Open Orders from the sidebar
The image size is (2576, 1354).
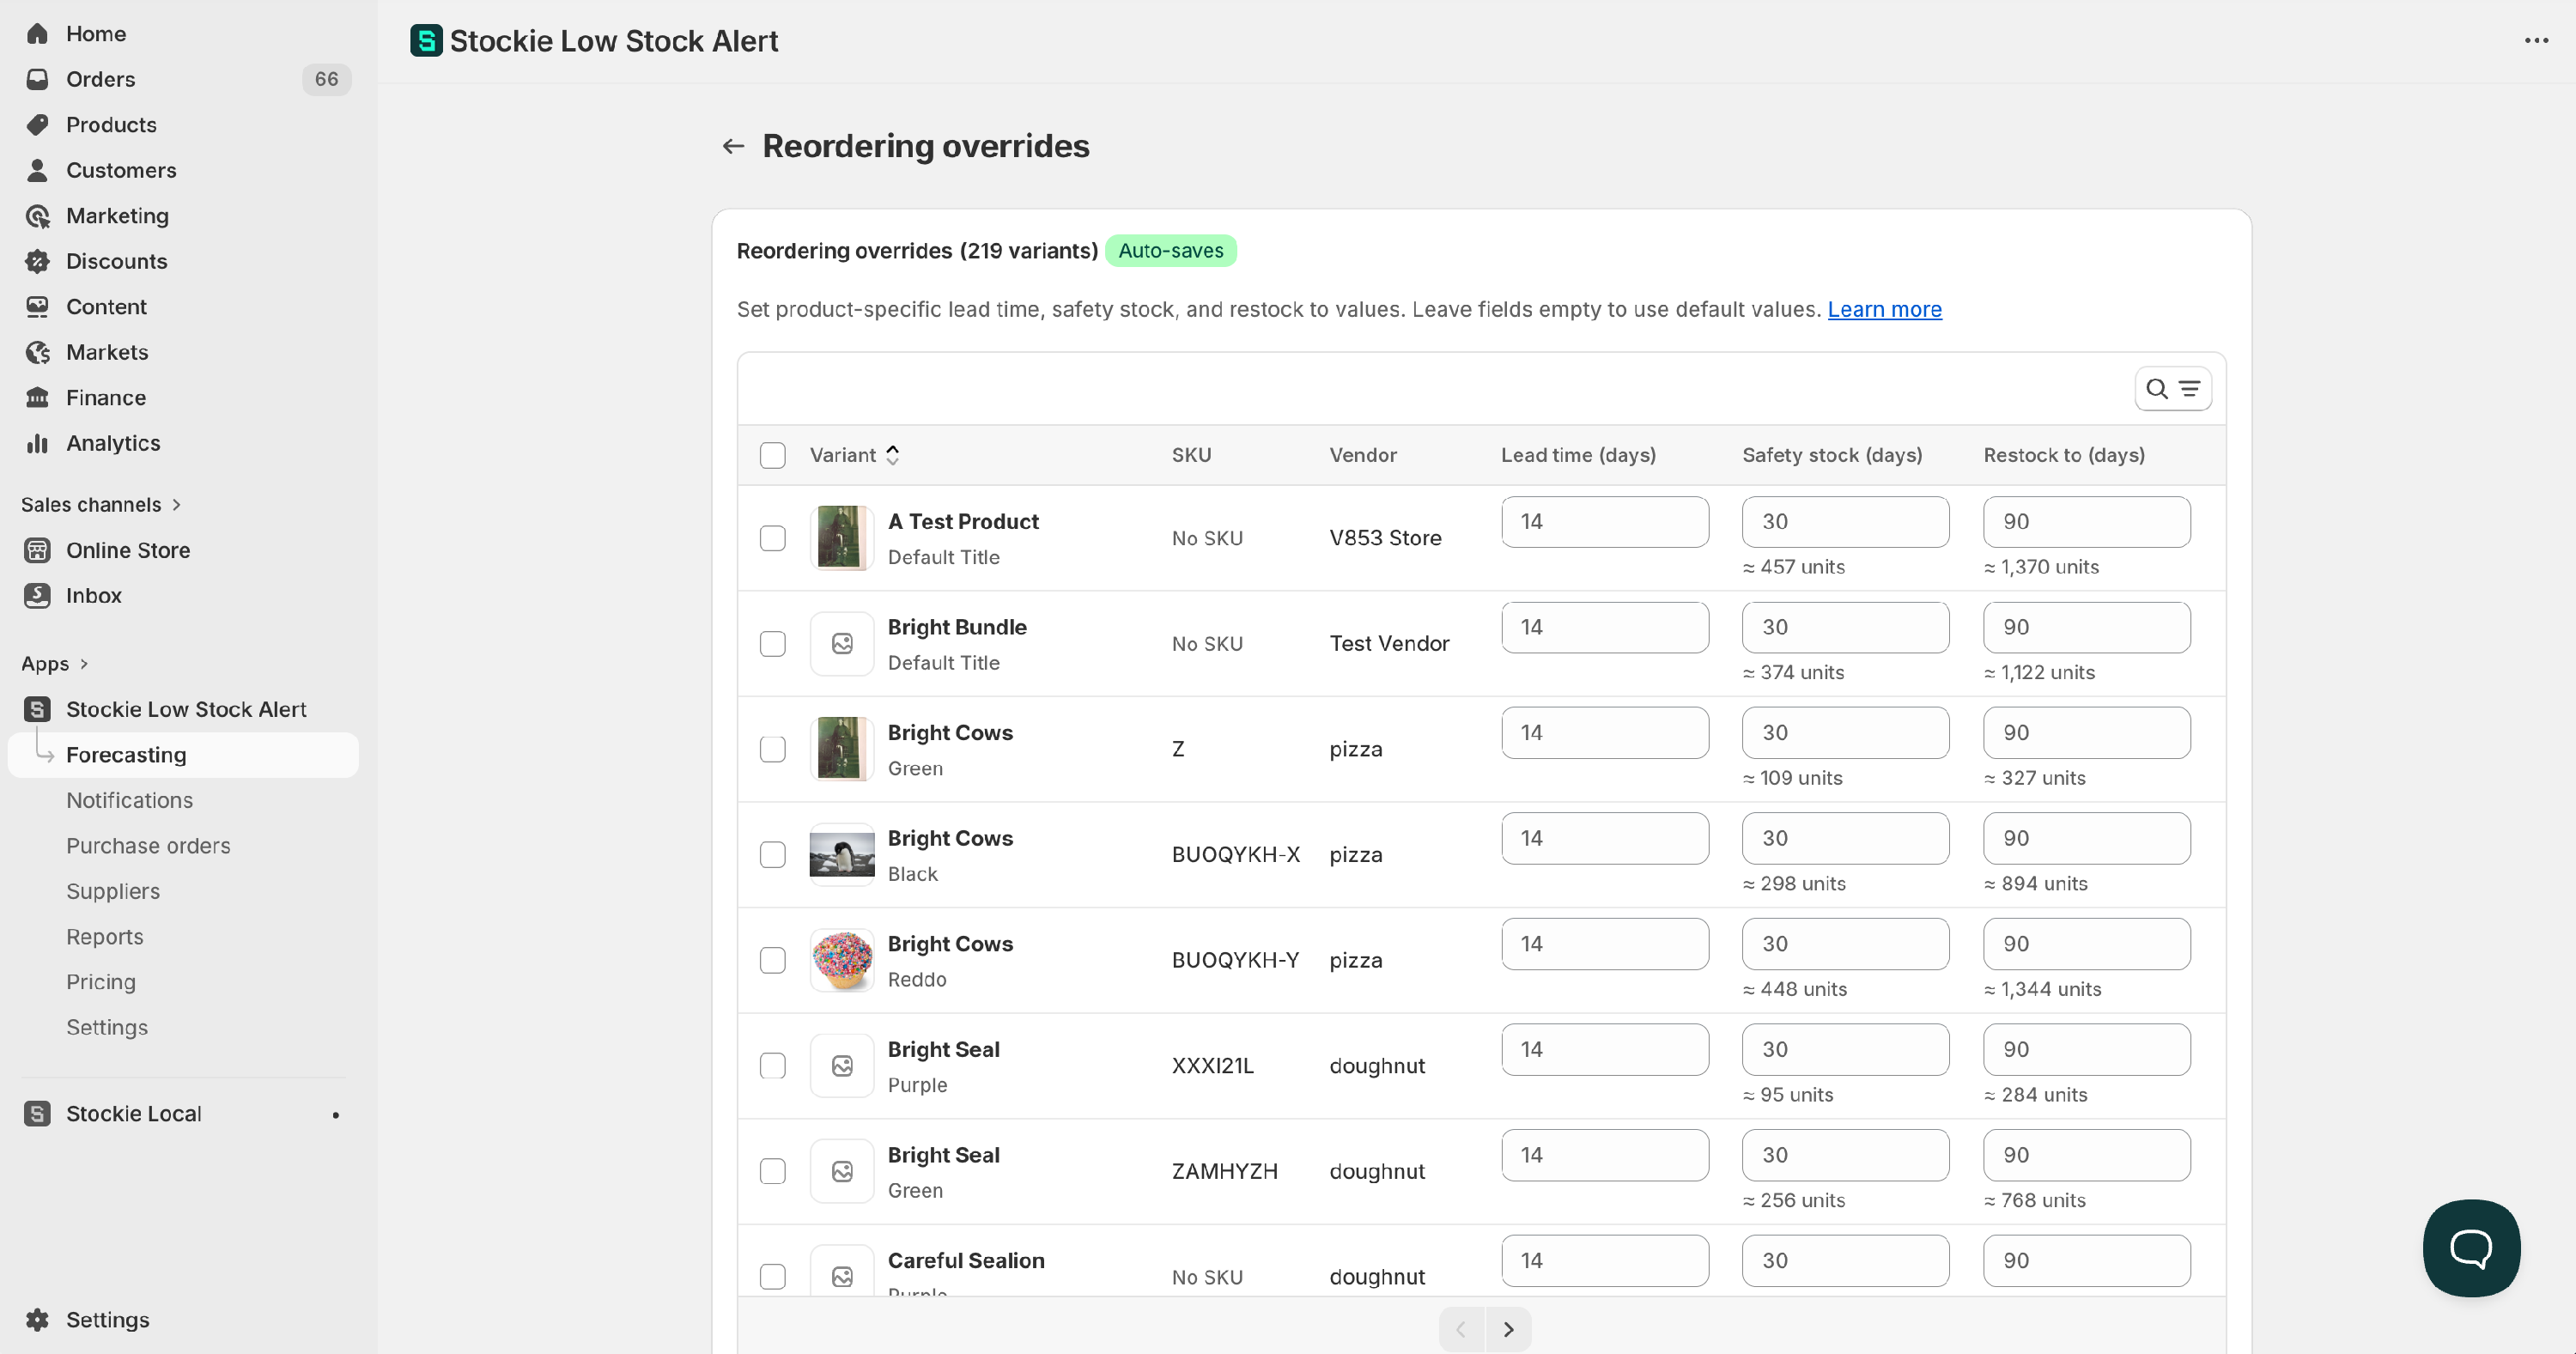100,79
